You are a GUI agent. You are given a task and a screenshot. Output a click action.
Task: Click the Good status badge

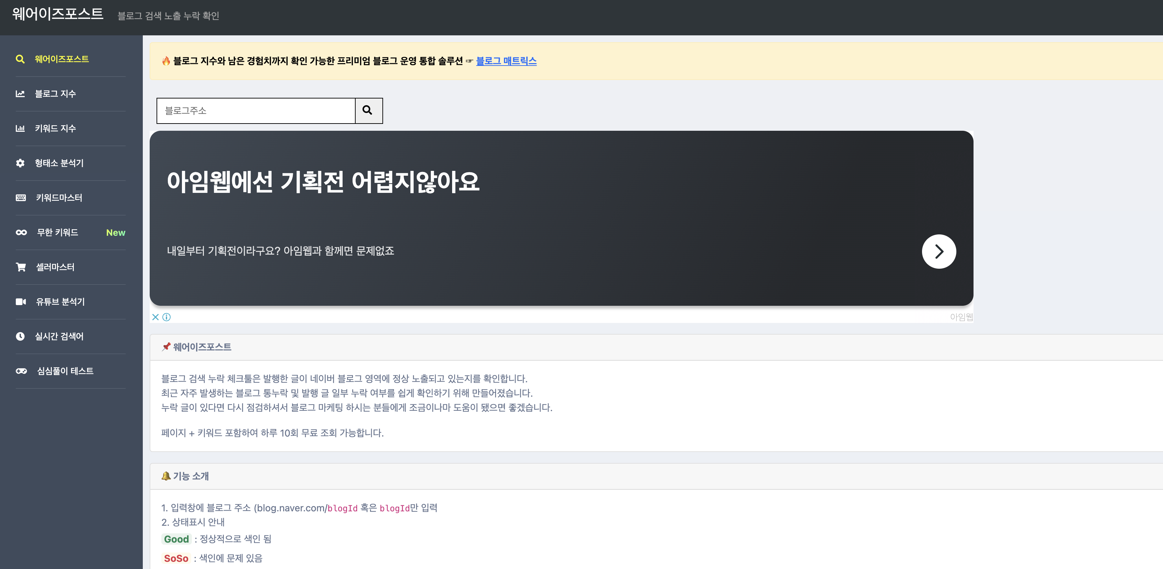(x=176, y=539)
